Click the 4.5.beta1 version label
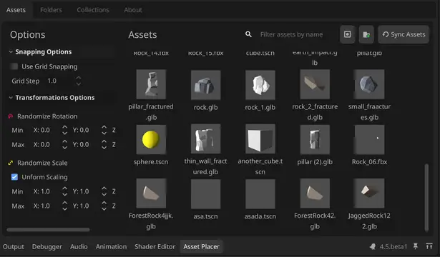Viewport: 440px width, 257px height. [x=393, y=246]
